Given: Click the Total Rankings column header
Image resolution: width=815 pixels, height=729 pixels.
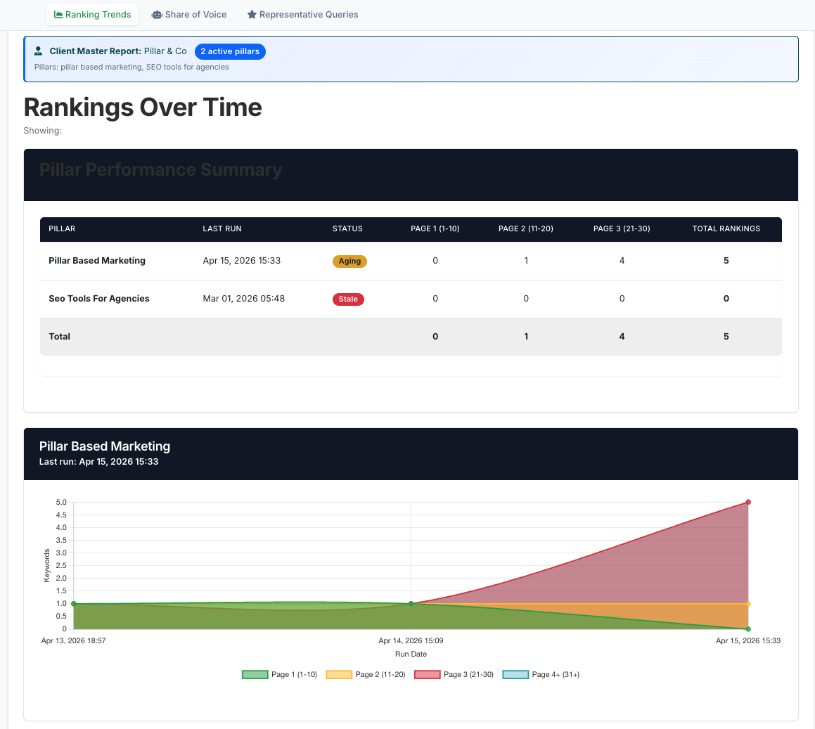Looking at the screenshot, I should (726, 228).
